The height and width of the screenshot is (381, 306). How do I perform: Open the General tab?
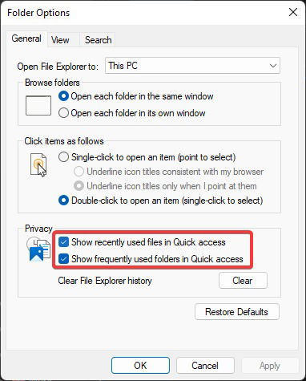point(26,39)
